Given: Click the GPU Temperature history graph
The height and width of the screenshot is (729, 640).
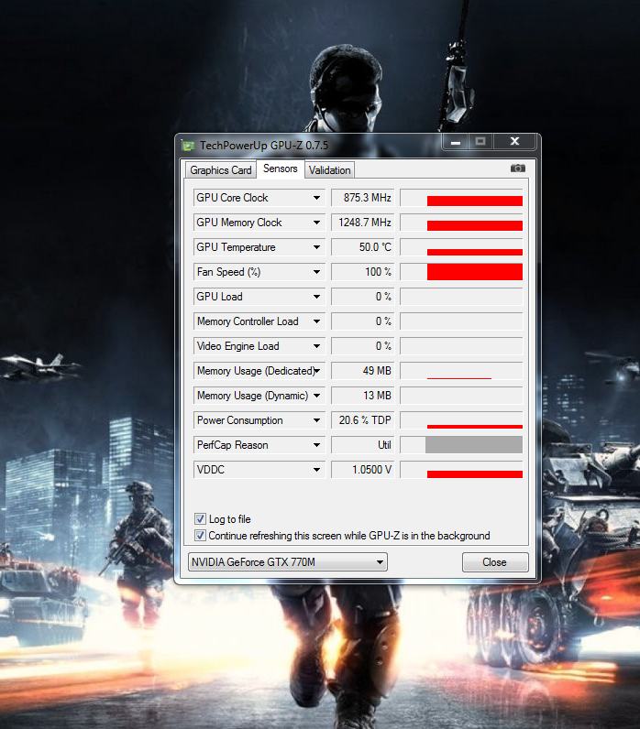Looking at the screenshot, I should 461,247.
